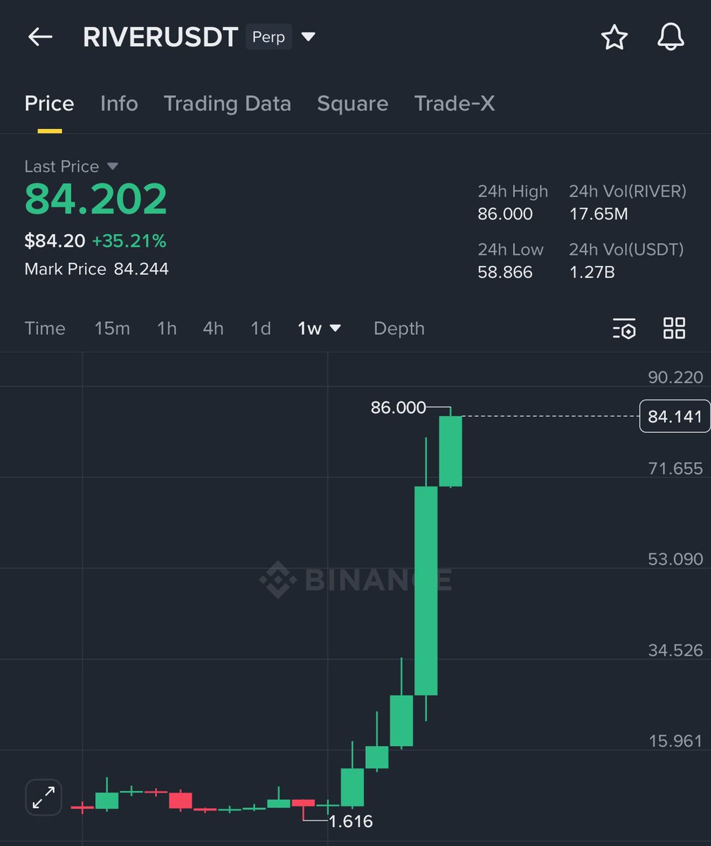Tap the $84.20 fiat price text

[55, 241]
